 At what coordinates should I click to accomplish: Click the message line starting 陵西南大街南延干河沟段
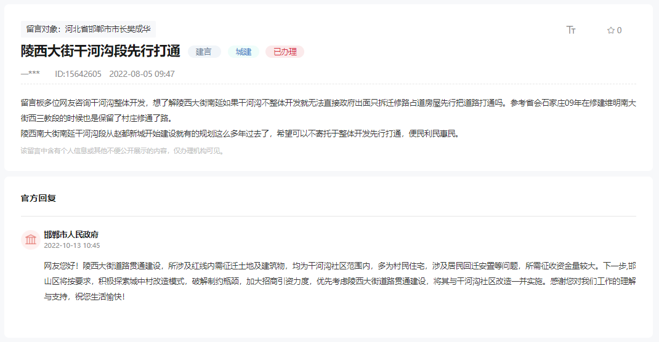241,134
